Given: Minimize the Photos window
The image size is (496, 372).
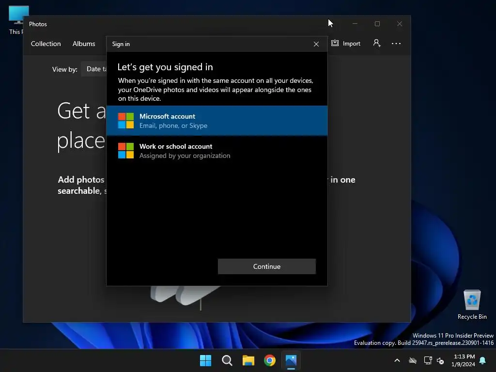Looking at the screenshot, I should point(355,24).
